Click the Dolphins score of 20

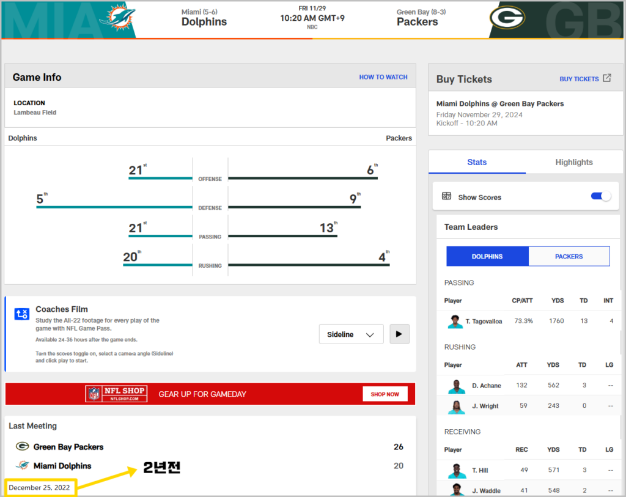[399, 466]
